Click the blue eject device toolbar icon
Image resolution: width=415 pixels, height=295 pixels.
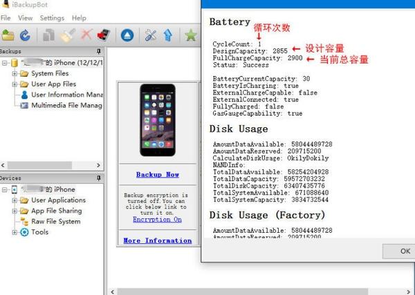[127, 35]
